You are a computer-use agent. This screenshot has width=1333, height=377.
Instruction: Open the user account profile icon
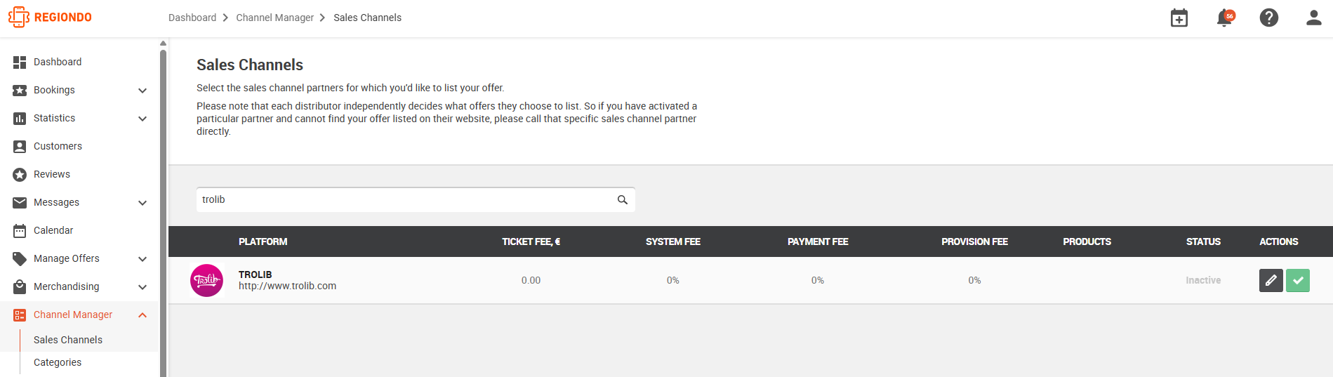tap(1314, 18)
